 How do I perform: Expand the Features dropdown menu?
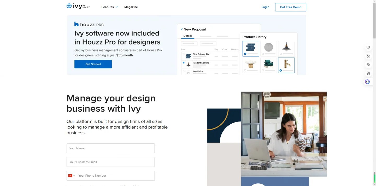110,7
